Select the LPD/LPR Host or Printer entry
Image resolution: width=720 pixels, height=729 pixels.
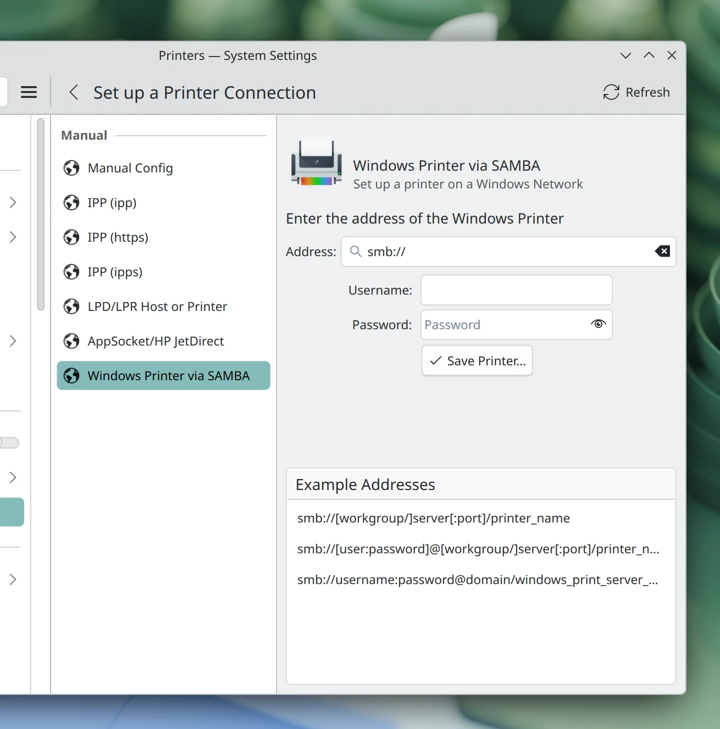[157, 306]
